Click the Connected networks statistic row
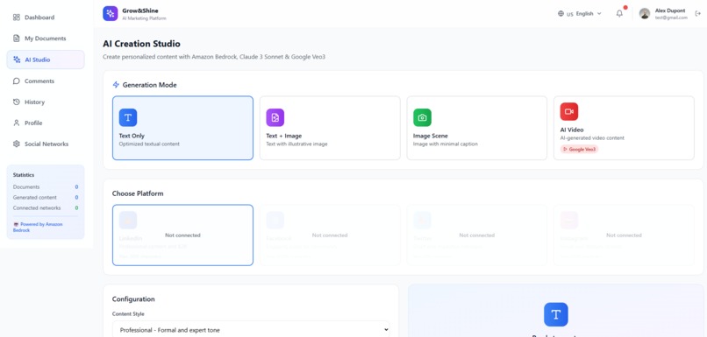The width and height of the screenshot is (707, 337). [x=46, y=207]
